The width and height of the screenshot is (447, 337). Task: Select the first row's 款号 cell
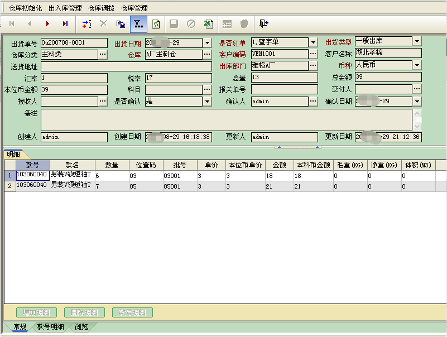click(33, 175)
